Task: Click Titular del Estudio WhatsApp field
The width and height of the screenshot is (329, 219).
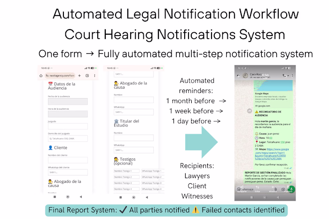Action: pos(133,150)
